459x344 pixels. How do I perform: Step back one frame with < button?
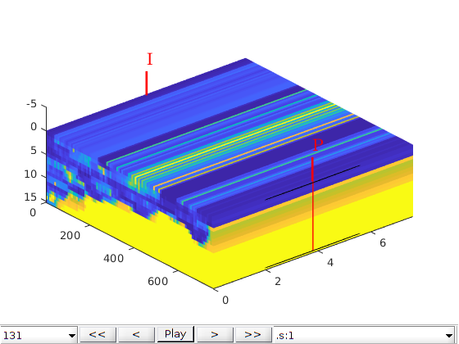[136, 334]
